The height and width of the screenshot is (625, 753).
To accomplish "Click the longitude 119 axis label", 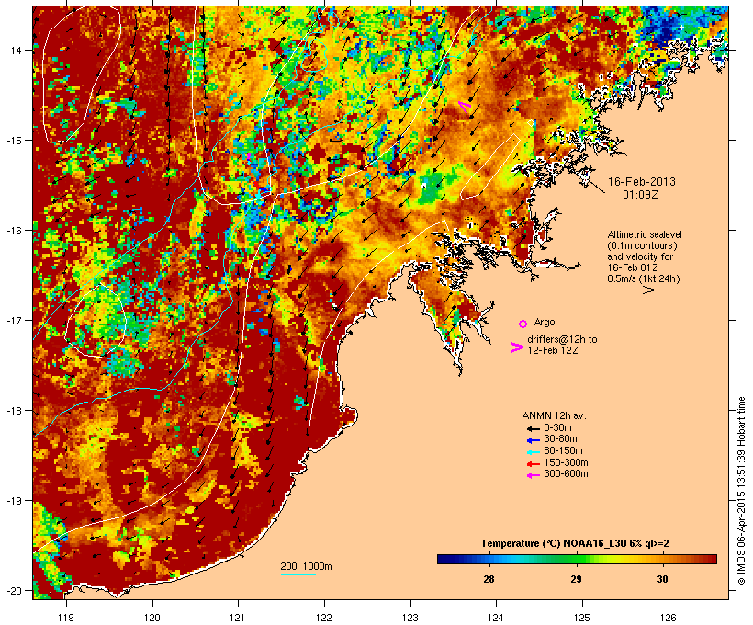I will pyautogui.click(x=66, y=618).
